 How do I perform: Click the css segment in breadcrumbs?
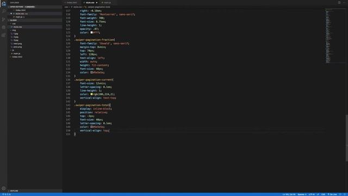(x=66, y=7)
